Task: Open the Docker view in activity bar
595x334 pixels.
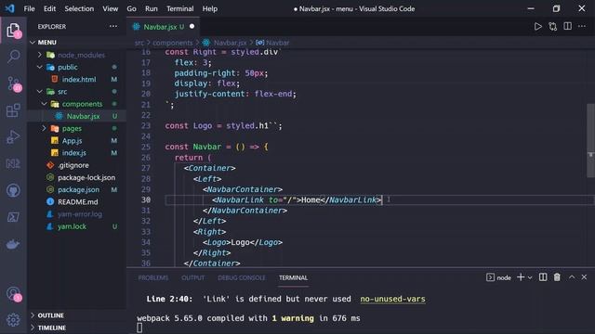Action: pyautogui.click(x=13, y=244)
